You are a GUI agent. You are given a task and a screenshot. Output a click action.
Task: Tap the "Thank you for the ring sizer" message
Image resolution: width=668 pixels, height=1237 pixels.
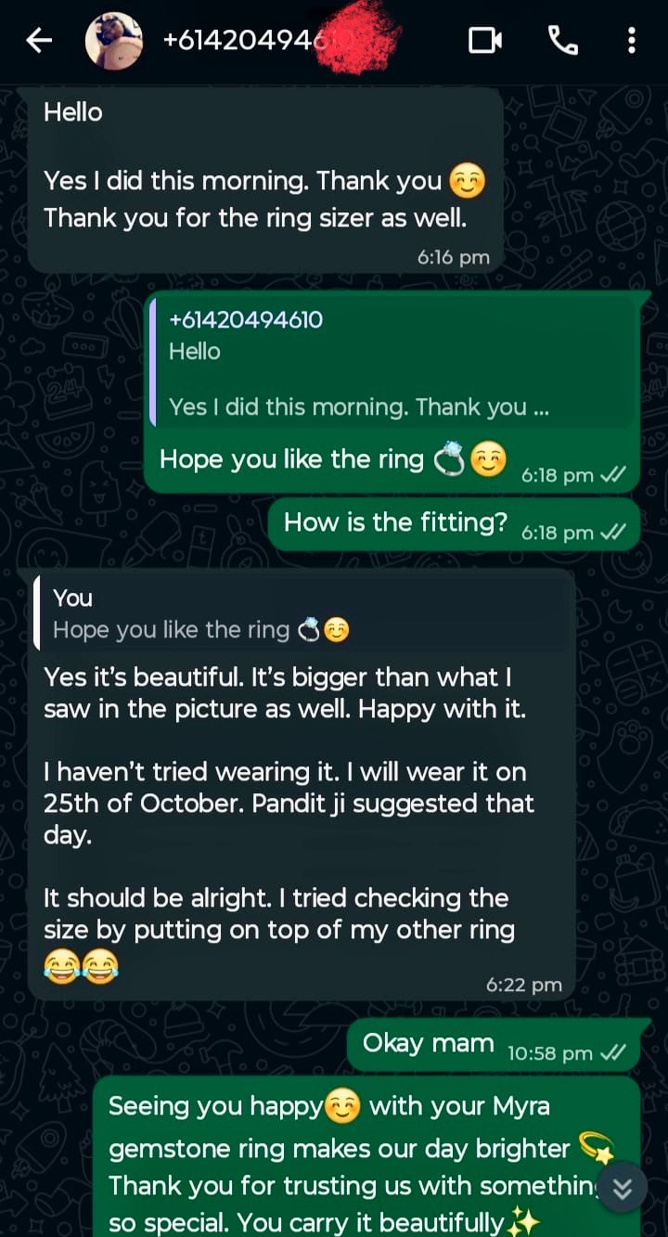pos(255,218)
